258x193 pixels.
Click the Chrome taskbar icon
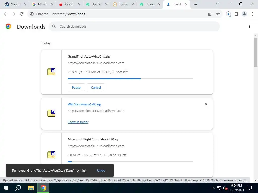(x=43, y=188)
